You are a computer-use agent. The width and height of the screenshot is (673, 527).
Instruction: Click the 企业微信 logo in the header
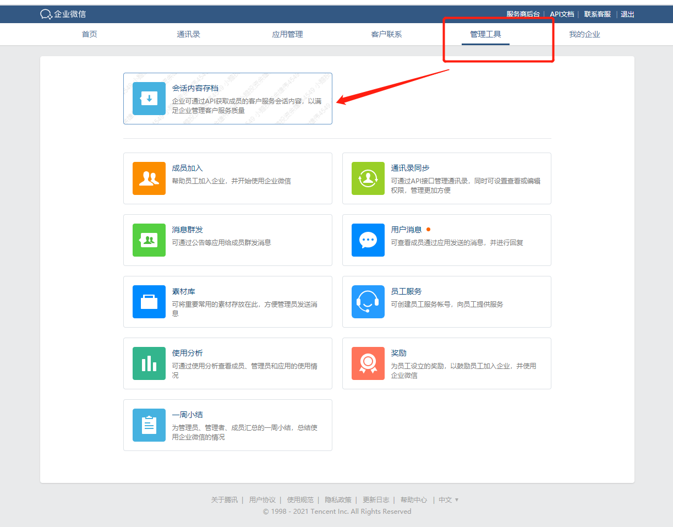pos(63,14)
